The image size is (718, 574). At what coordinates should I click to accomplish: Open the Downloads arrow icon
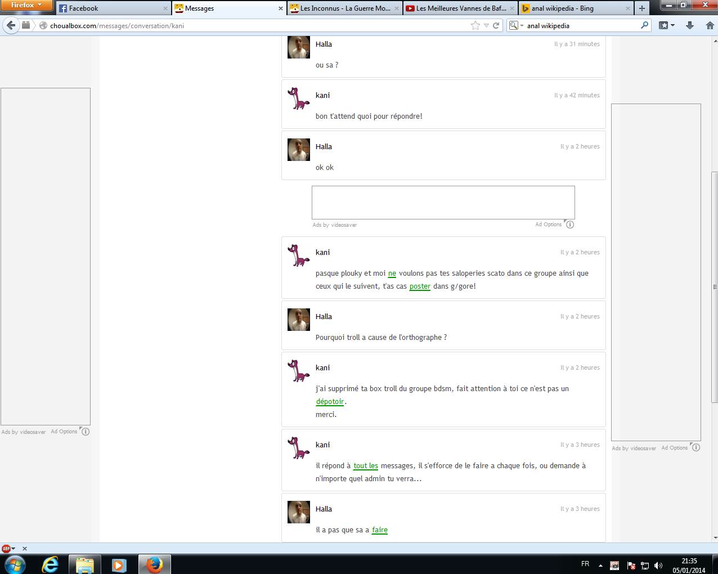(x=690, y=25)
